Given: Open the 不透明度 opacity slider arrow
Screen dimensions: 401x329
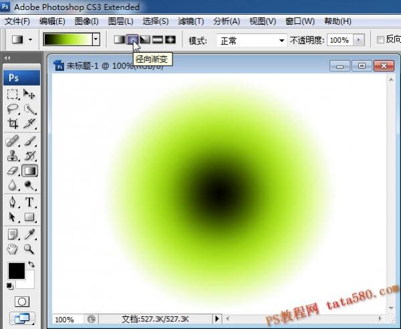Looking at the screenshot, I should point(358,40).
